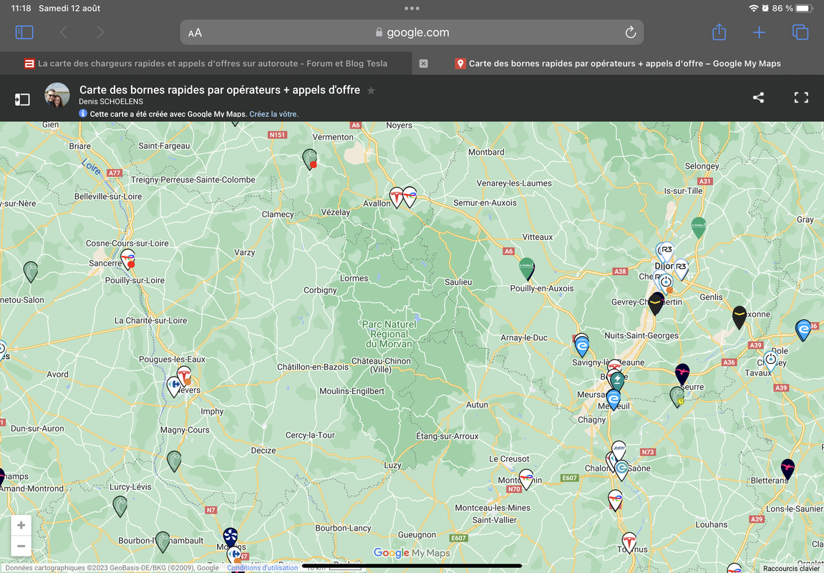Select dark blue fan marker at Moulins
The height and width of the screenshot is (573, 824).
(x=231, y=537)
